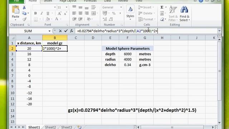This screenshot has width=229, height=129.
Task: Click Decrease Decimal icon
Action: point(111,19)
